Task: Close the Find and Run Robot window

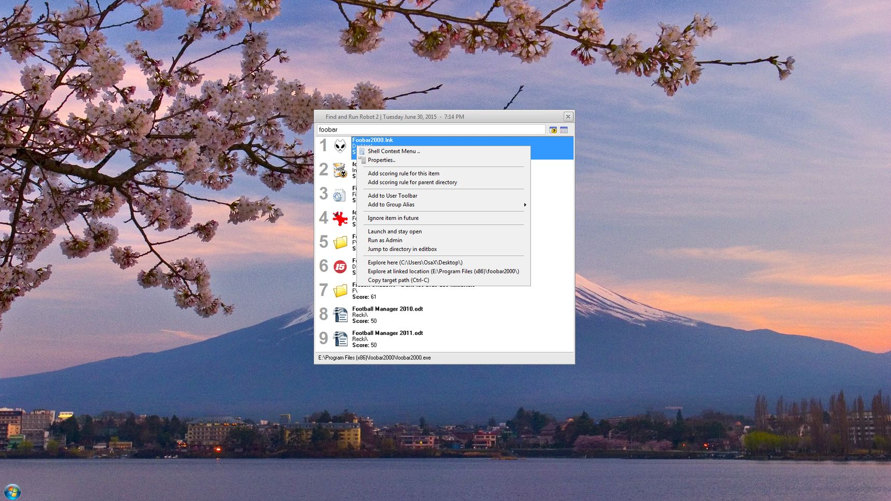Action: click(x=568, y=116)
